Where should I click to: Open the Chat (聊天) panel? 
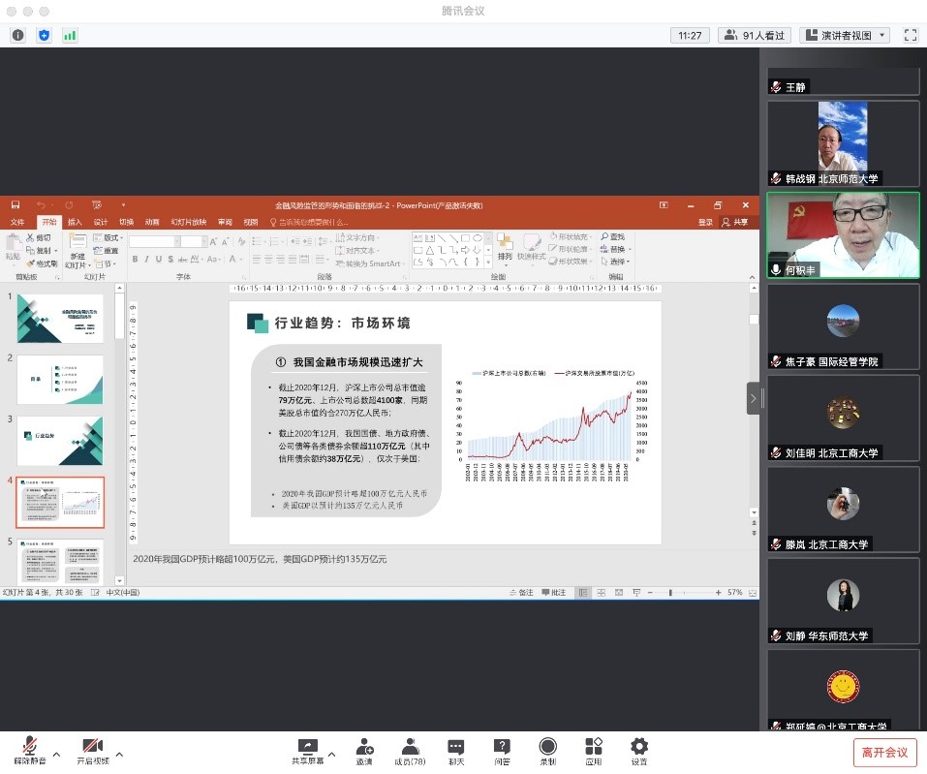coord(456,750)
